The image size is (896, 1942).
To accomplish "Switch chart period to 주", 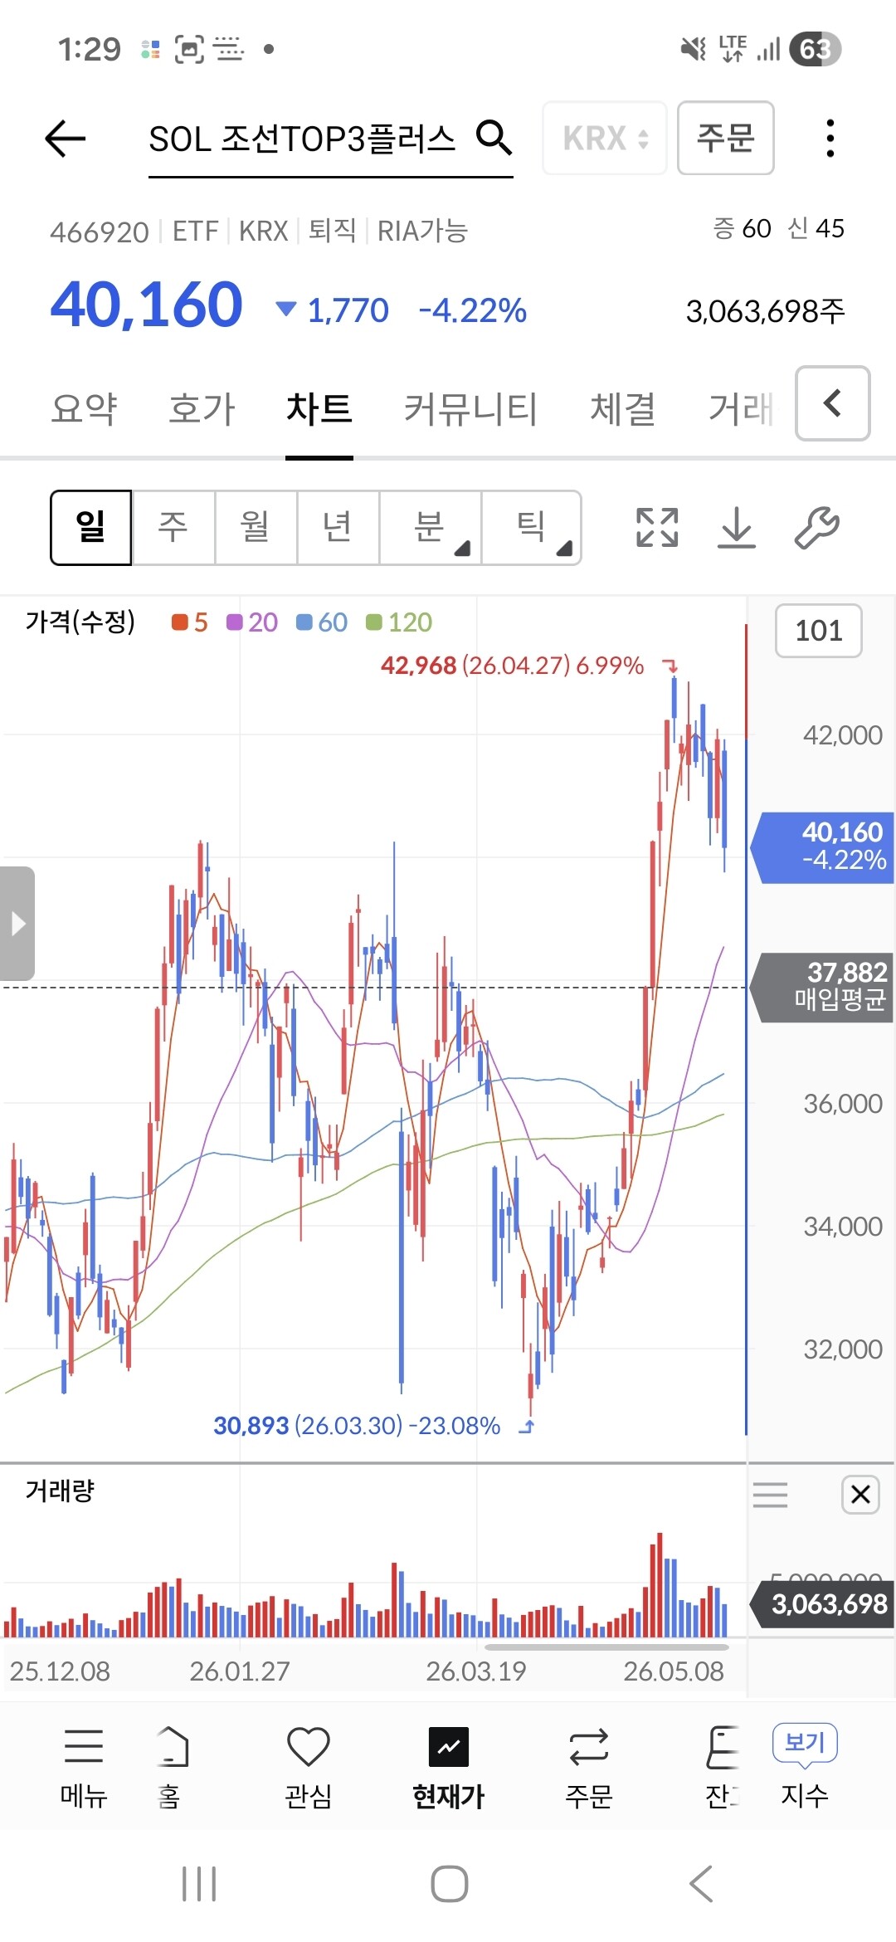I will (x=173, y=528).
